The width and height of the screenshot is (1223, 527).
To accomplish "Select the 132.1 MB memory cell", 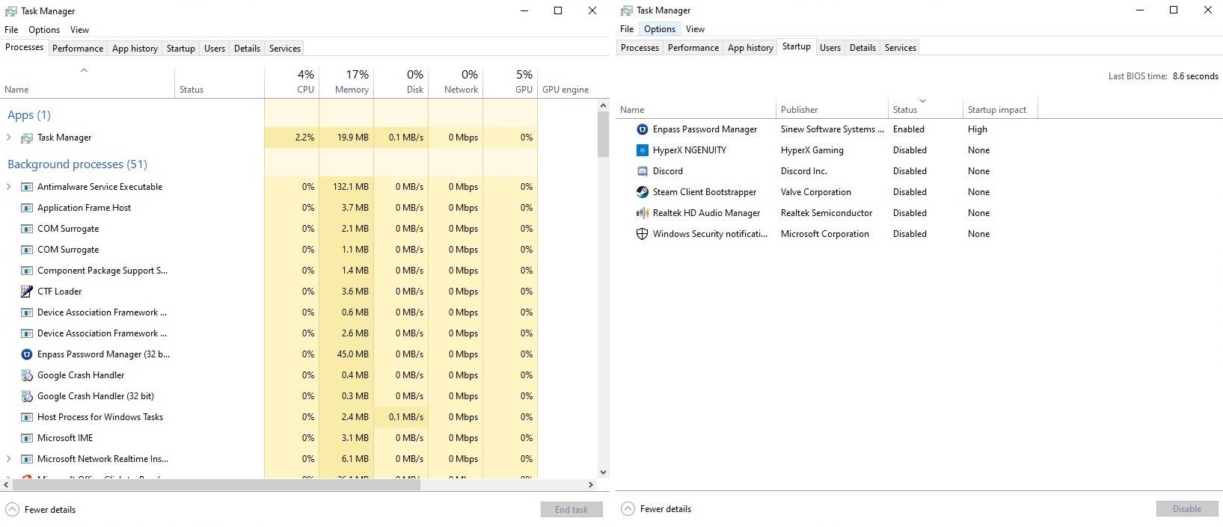I will click(346, 187).
